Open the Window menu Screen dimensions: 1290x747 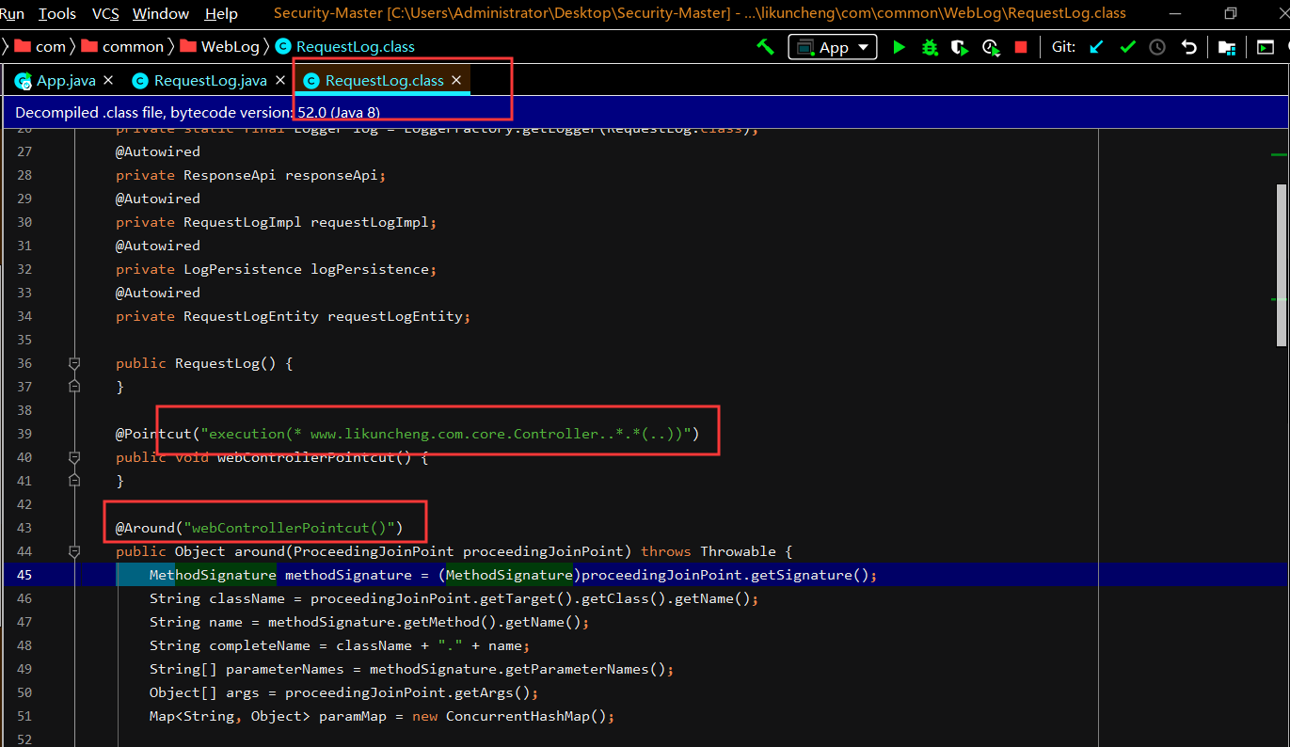tap(161, 13)
